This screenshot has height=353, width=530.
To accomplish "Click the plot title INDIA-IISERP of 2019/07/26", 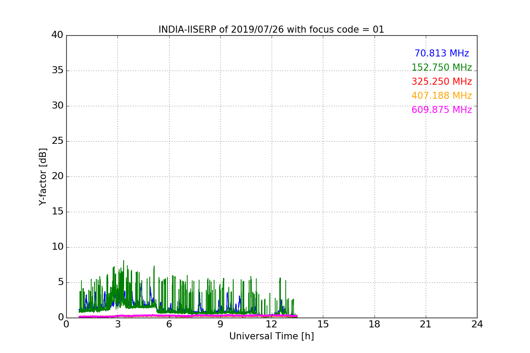I will [x=271, y=30].
